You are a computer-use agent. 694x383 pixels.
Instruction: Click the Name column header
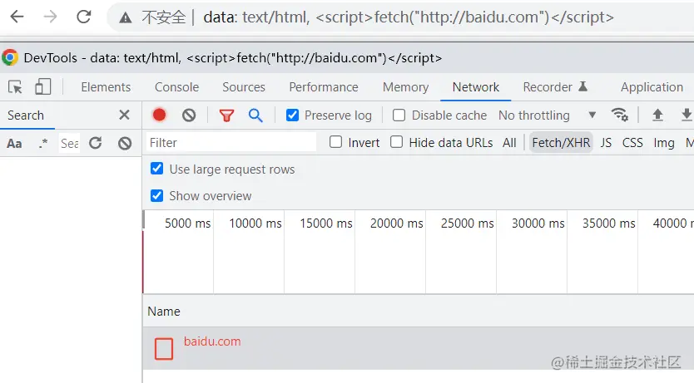(x=164, y=312)
